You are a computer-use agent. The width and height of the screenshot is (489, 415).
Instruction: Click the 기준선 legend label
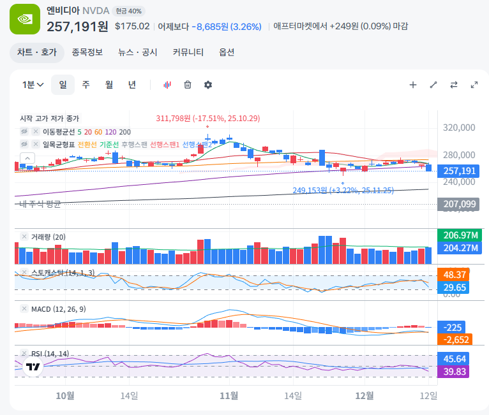[109, 145]
